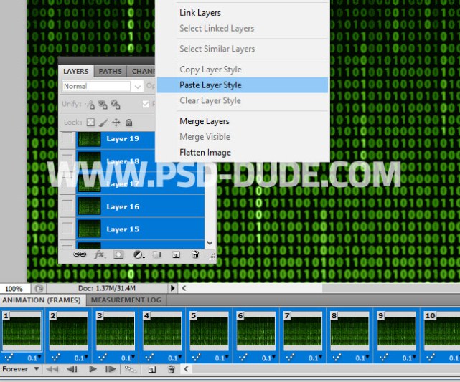The width and height of the screenshot is (460, 382).
Task: Click the Doc: 1.37M/31.4M status text
Action: (107, 288)
